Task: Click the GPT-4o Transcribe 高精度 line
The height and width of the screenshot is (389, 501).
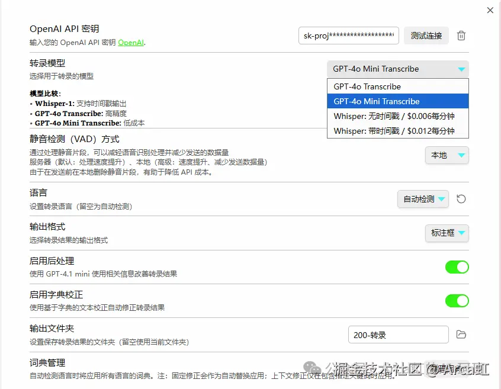Action: (x=78, y=113)
